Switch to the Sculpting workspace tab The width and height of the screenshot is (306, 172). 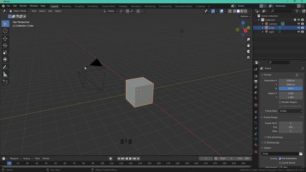pos(79,6)
